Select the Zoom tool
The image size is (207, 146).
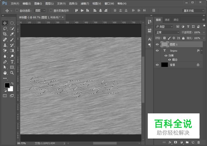coord(12,73)
